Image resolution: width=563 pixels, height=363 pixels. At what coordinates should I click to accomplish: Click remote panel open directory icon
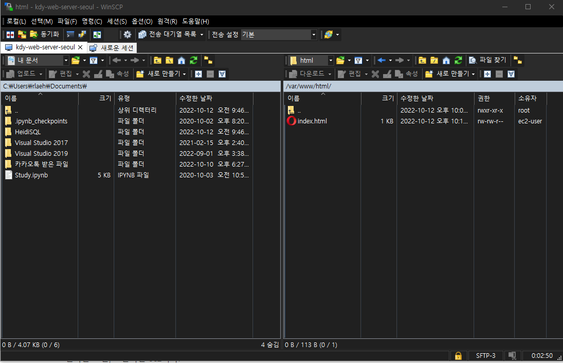click(x=340, y=60)
